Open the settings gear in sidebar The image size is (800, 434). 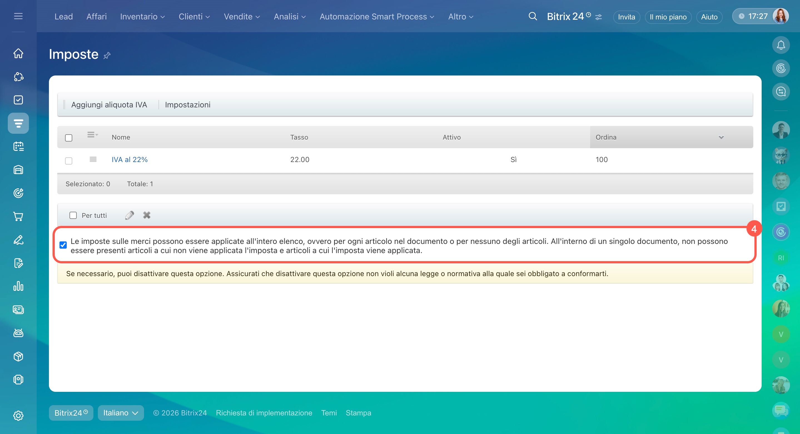point(18,415)
